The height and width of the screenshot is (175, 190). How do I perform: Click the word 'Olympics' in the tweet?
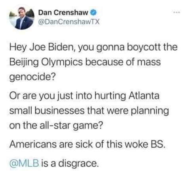[62, 62]
